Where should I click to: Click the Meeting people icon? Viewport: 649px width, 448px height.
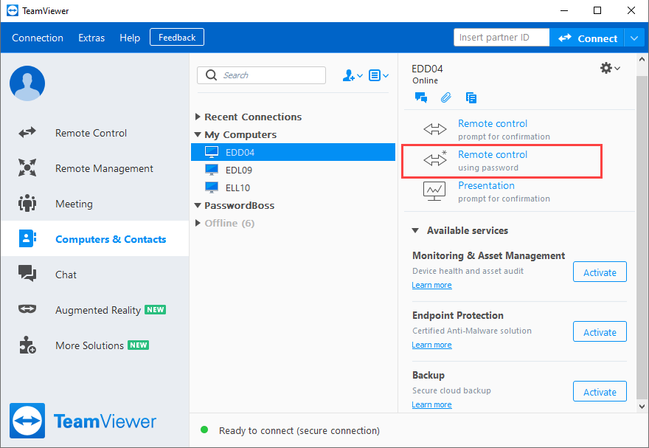27,203
